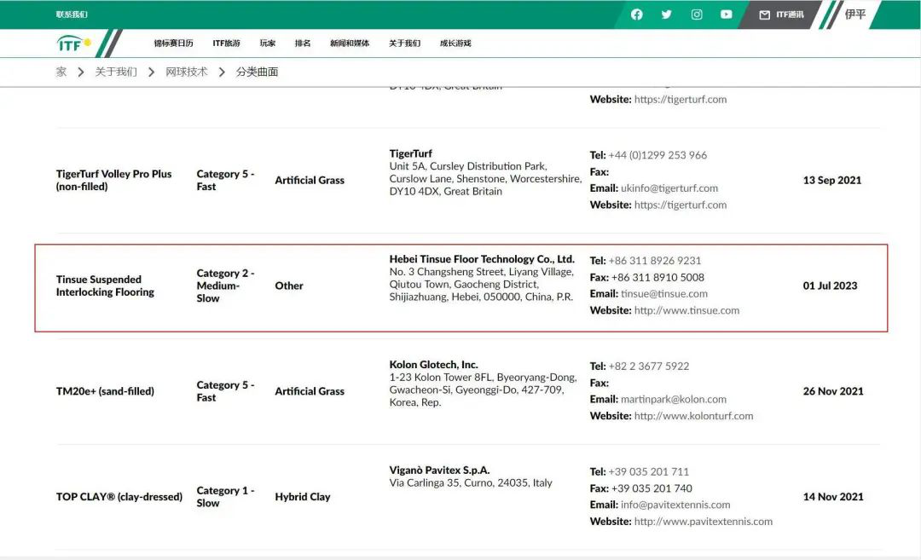
Task: Open the 成长游戏 menu
Action: (455, 43)
